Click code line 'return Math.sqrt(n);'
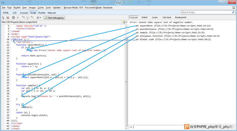 (x=34, y=56)
